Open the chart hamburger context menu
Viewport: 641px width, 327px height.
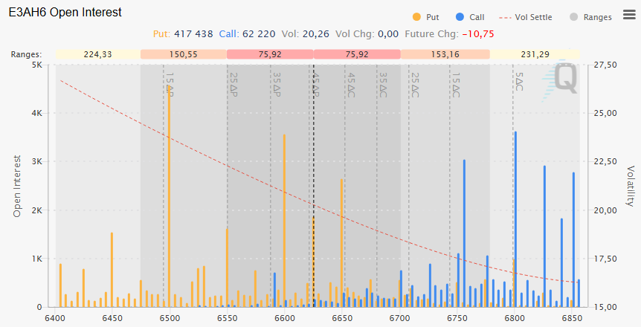pos(628,13)
